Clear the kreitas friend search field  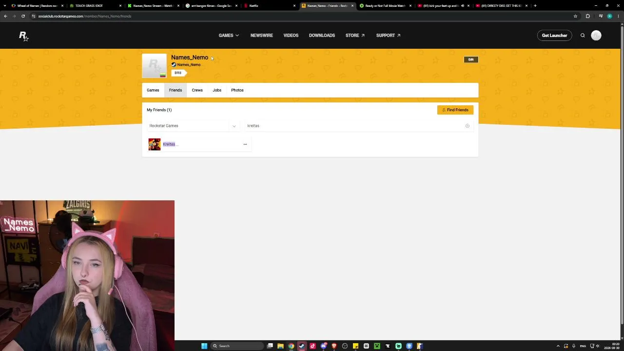click(467, 126)
